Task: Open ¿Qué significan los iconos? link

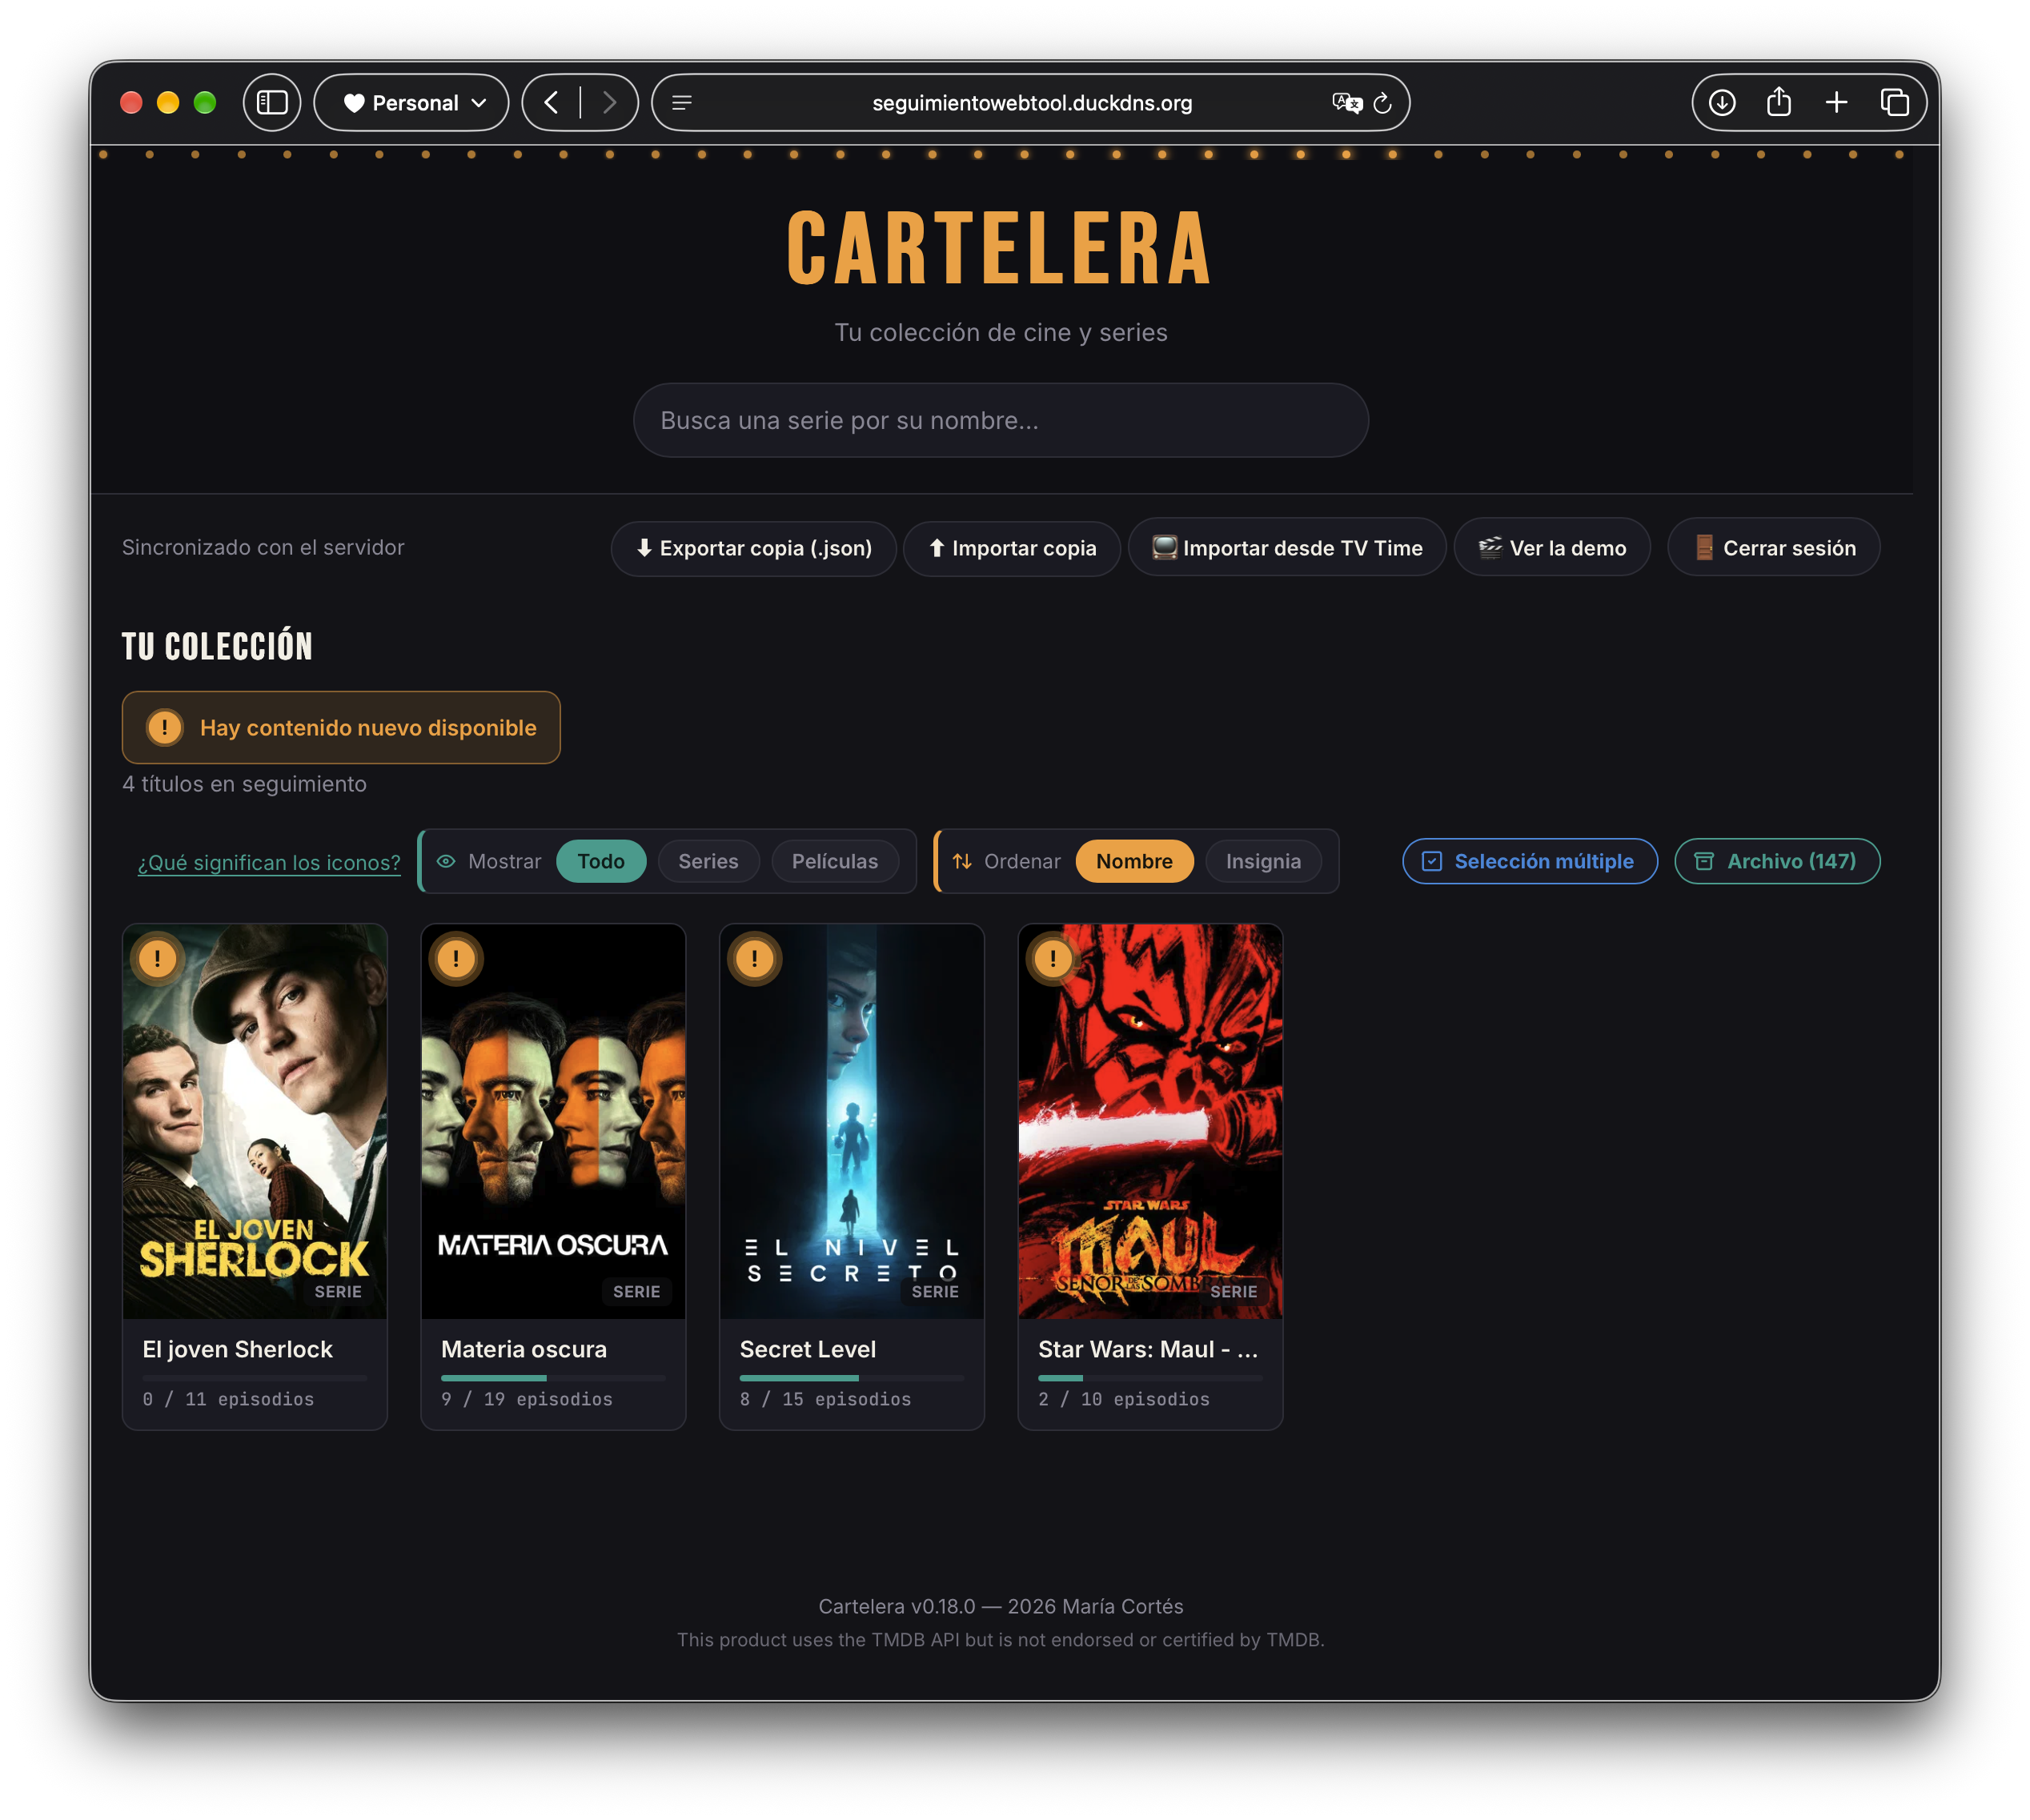Action: 269,863
